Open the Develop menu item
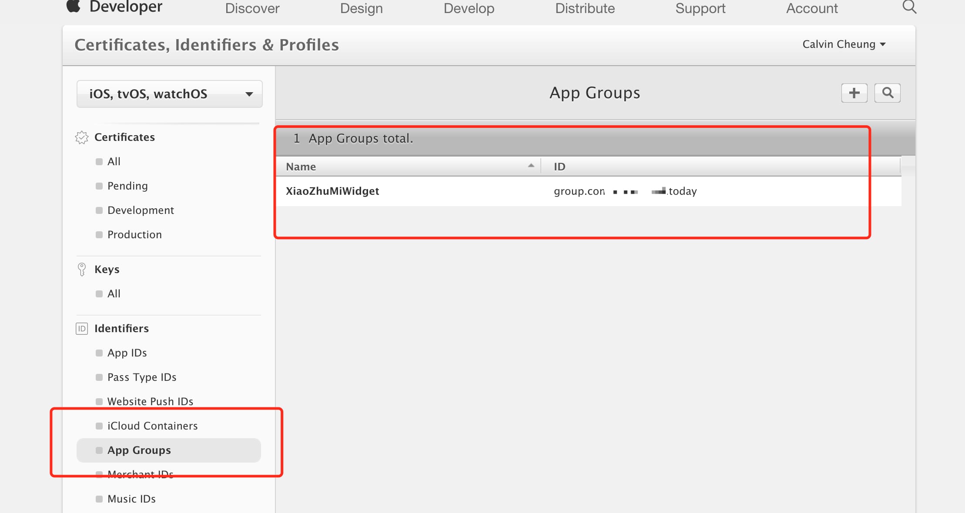 click(469, 8)
